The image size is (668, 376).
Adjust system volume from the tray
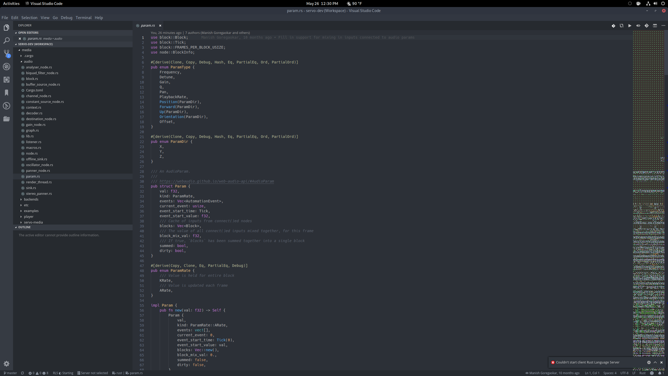pos(656,3)
